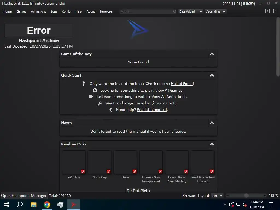Open the taskbar app left of Flashpoint

coord(60,205)
